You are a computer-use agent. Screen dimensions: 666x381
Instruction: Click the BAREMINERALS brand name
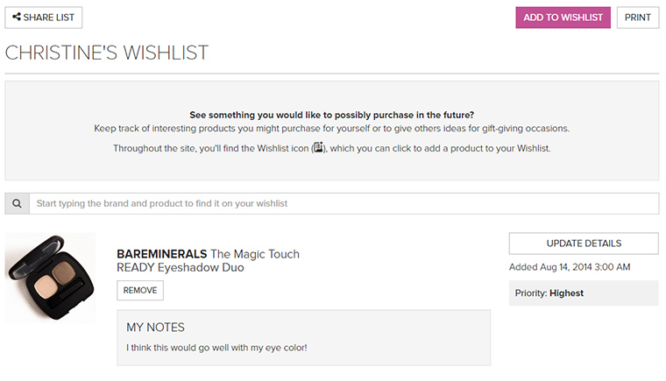point(162,254)
